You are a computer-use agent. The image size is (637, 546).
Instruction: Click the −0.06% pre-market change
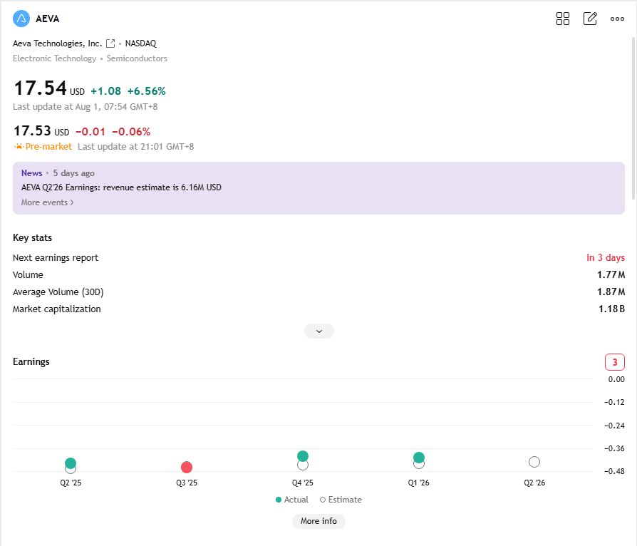coord(131,132)
